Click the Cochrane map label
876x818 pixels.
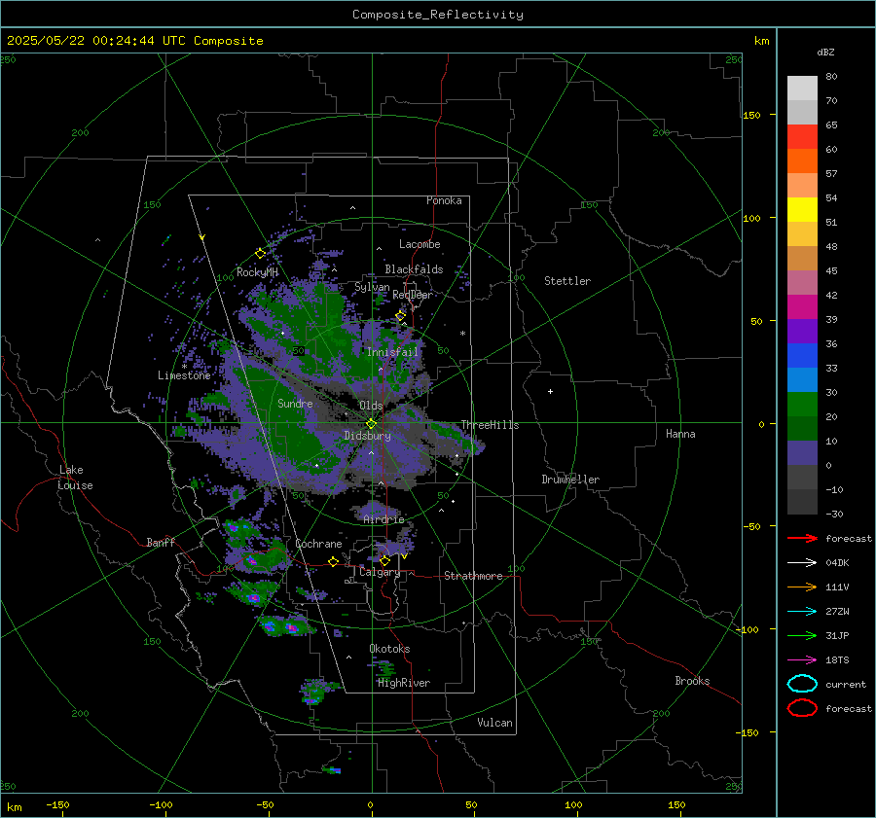tap(318, 544)
